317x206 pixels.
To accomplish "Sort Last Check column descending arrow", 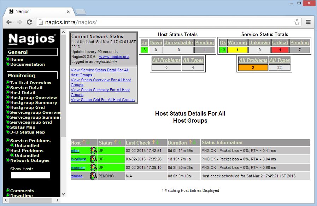I will (x=157, y=142).
